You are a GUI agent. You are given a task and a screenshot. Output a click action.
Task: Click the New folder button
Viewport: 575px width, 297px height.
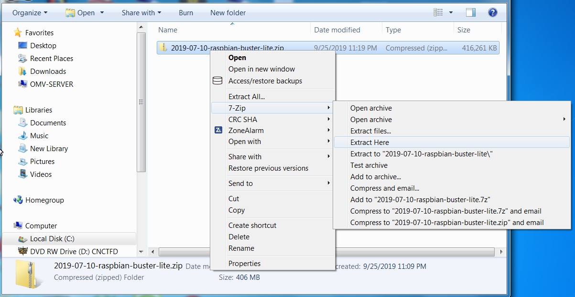[228, 12]
